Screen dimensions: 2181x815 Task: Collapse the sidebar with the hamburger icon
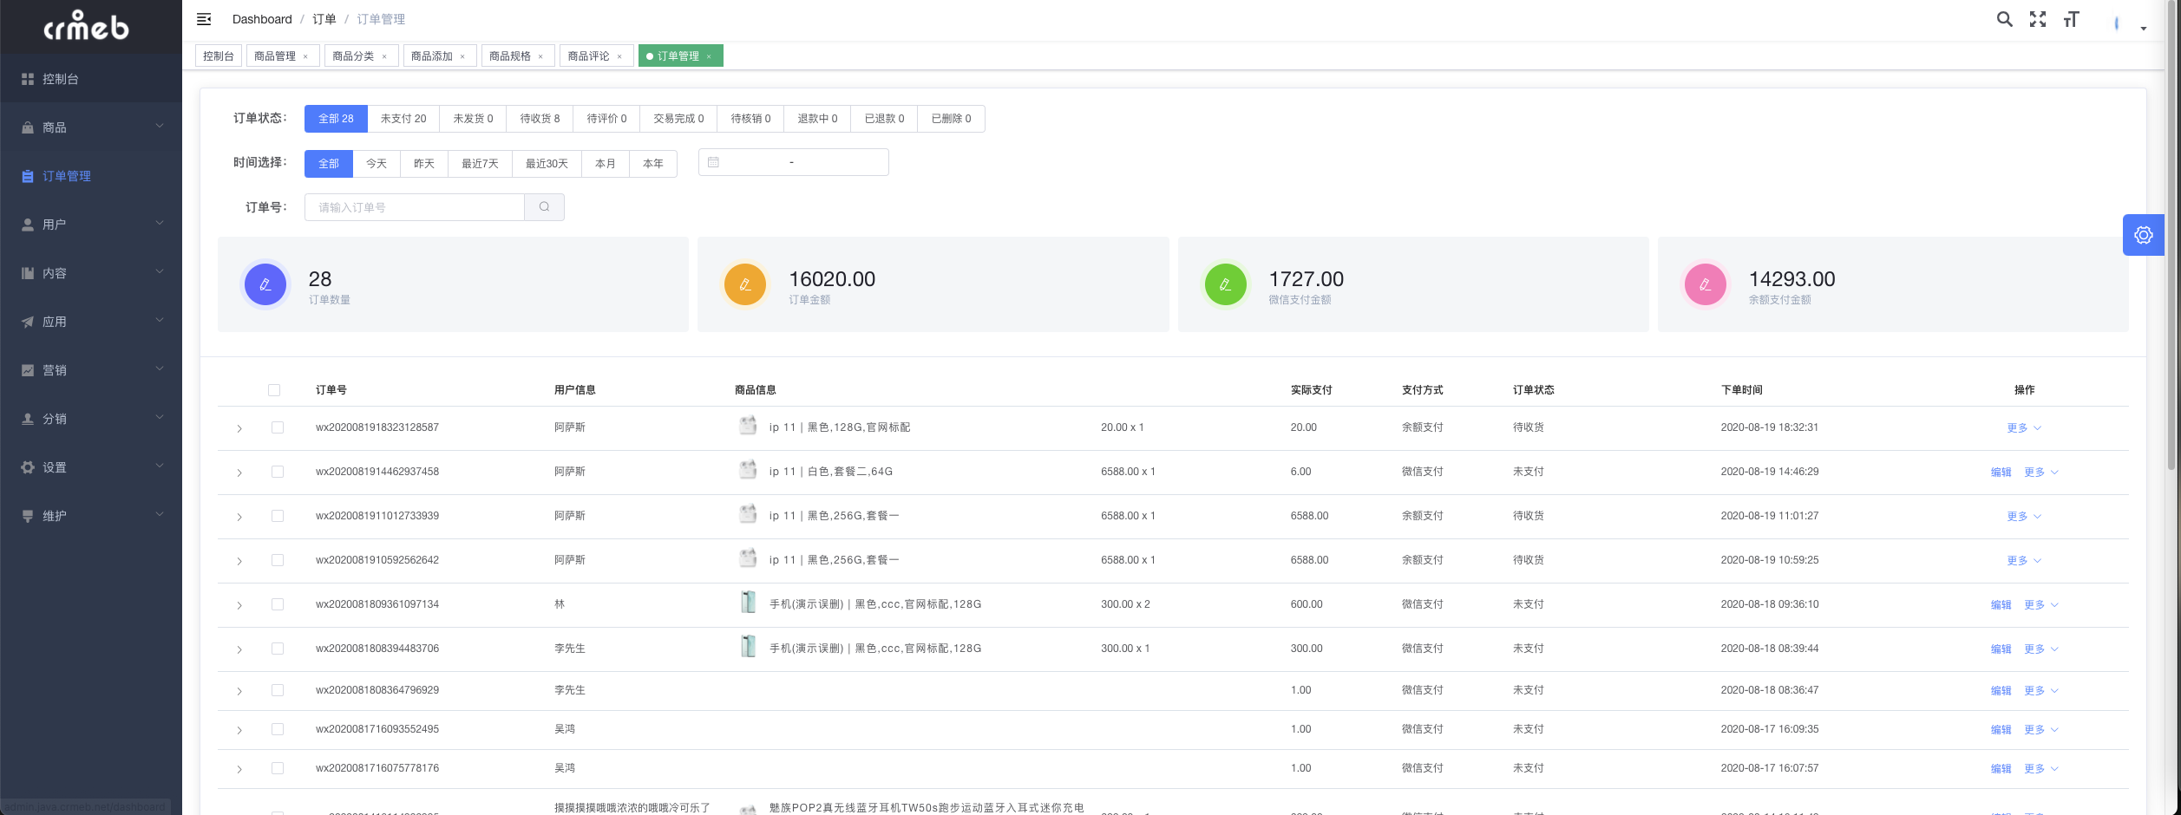point(204,19)
